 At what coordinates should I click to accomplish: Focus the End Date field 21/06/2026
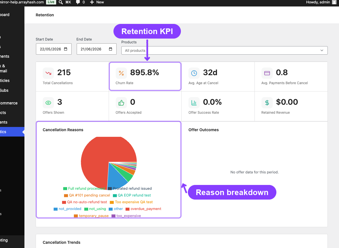click(x=96, y=49)
